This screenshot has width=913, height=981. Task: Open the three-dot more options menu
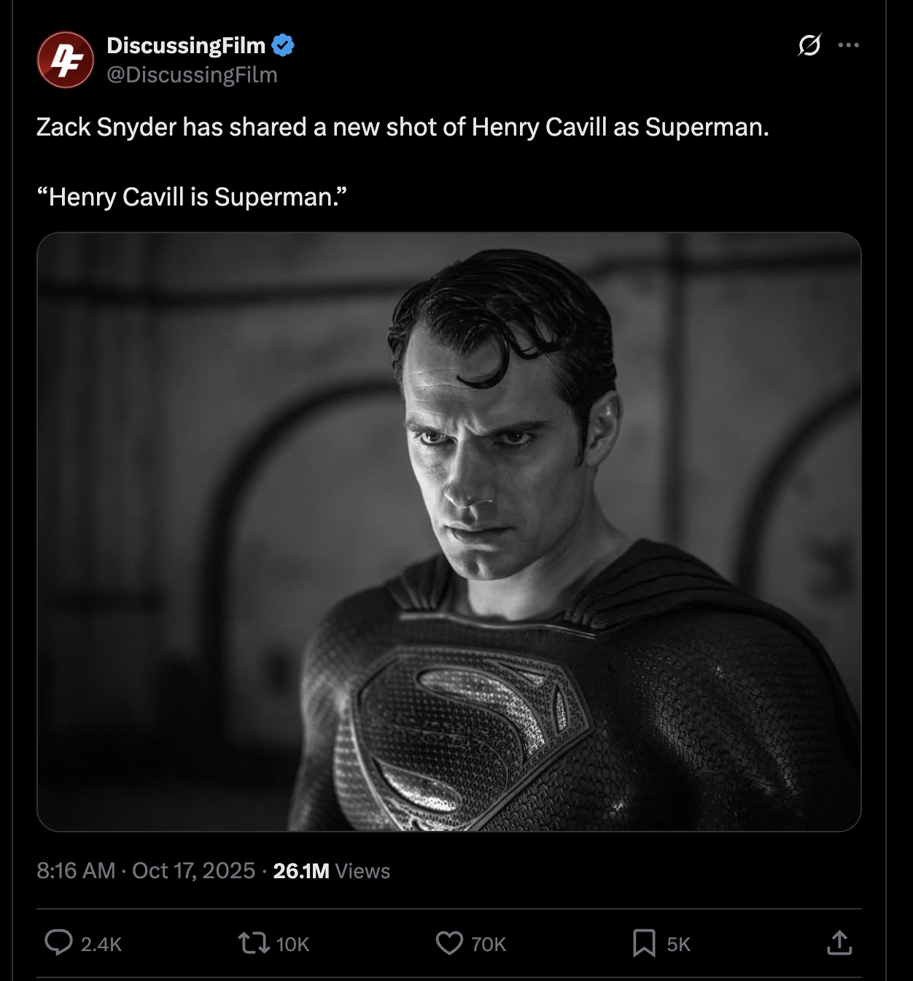click(x=848, y=45)
